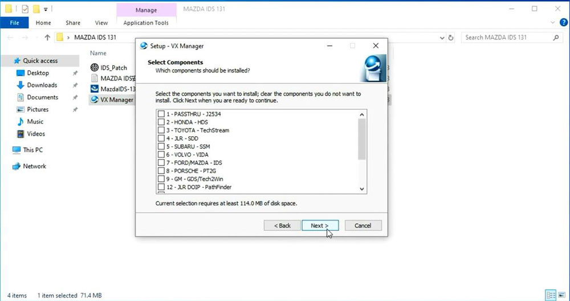Open Music in the navigation pane
Viewport: 570px width, 301px height.
click(x=35, y=121)
